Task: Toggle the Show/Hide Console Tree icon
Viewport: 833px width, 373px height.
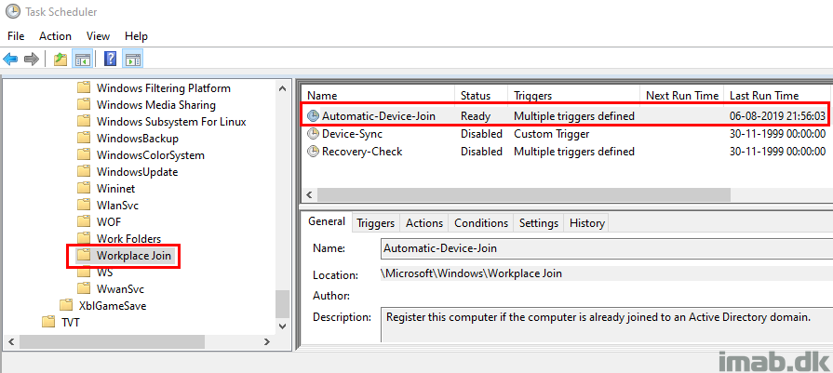Action: tap(82, 59)
